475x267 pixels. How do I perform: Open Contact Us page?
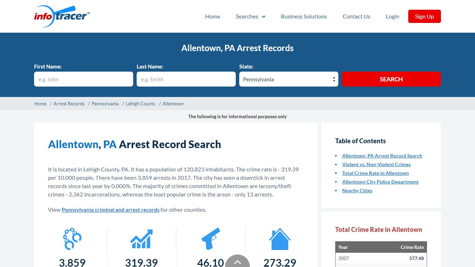[x=356, y=16]
